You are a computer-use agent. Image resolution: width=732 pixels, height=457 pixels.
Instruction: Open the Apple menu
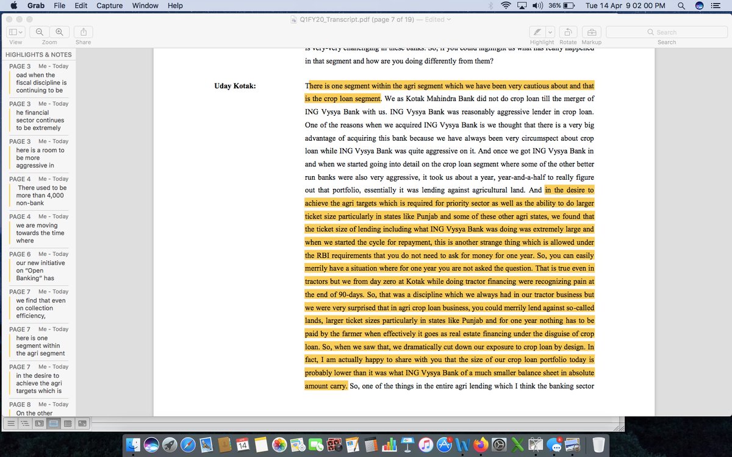[x=13, y=5]
